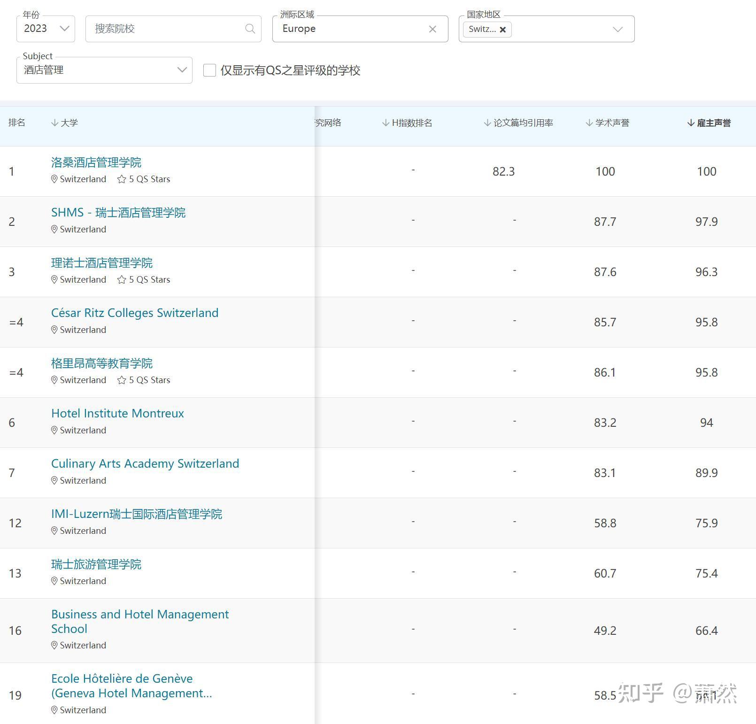Click location pin under Hotel Institute Montreux
Image resolution: width=756 pixels, height=724 pixels.
point(54,430)
